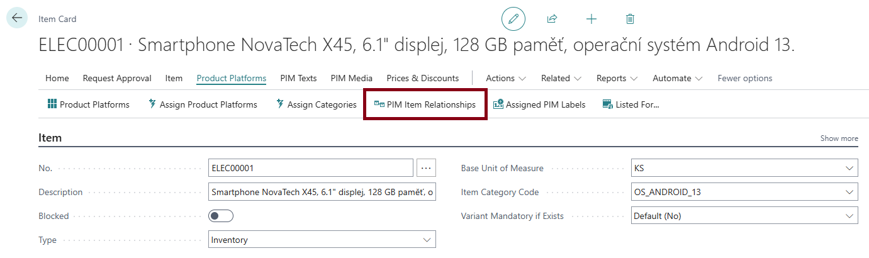Expand the Base Unit of Measure dropdown

click(x=850, y=168)
